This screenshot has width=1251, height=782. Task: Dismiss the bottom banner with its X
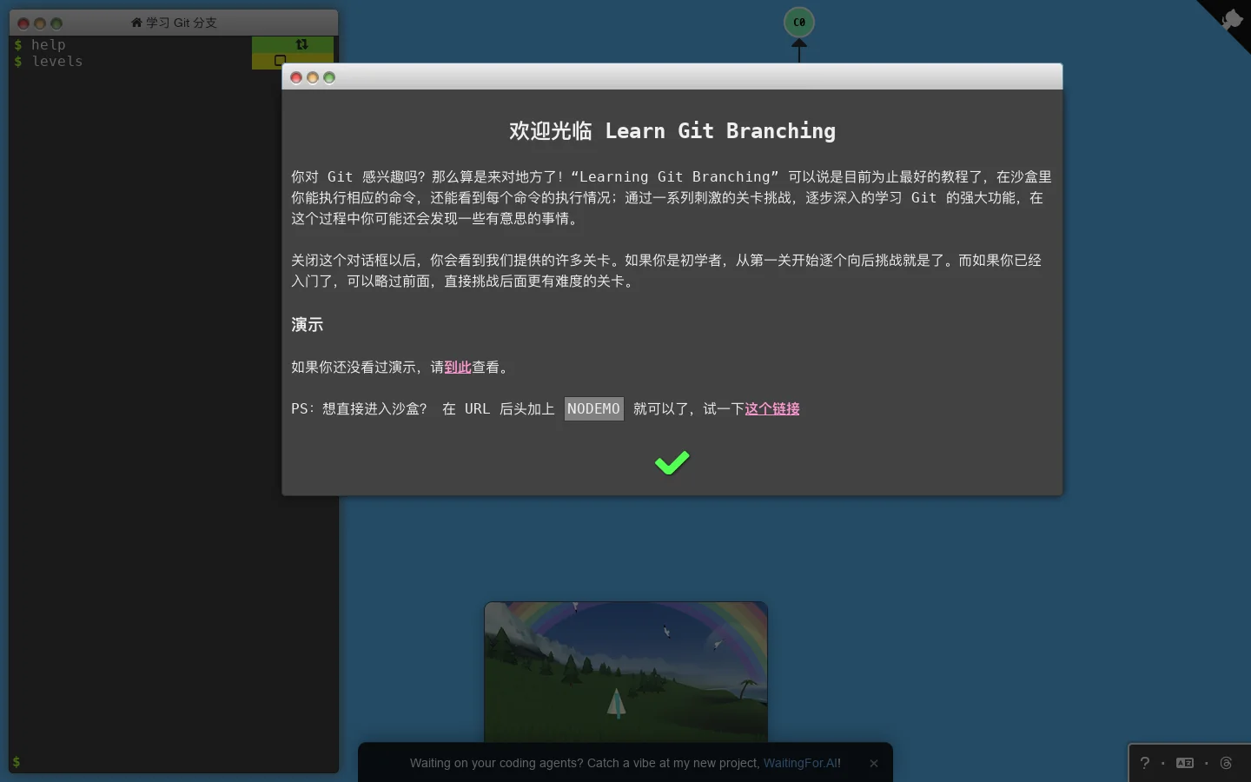874,763
